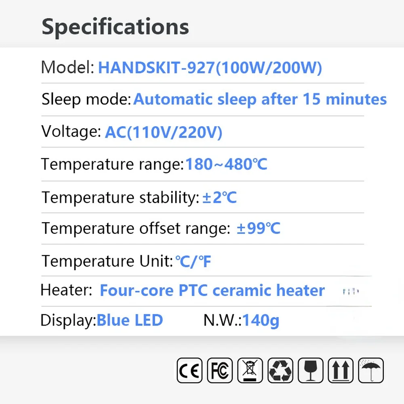
Task: Click the crossed-out wheelie bin icon
Action: coord(250,370)
